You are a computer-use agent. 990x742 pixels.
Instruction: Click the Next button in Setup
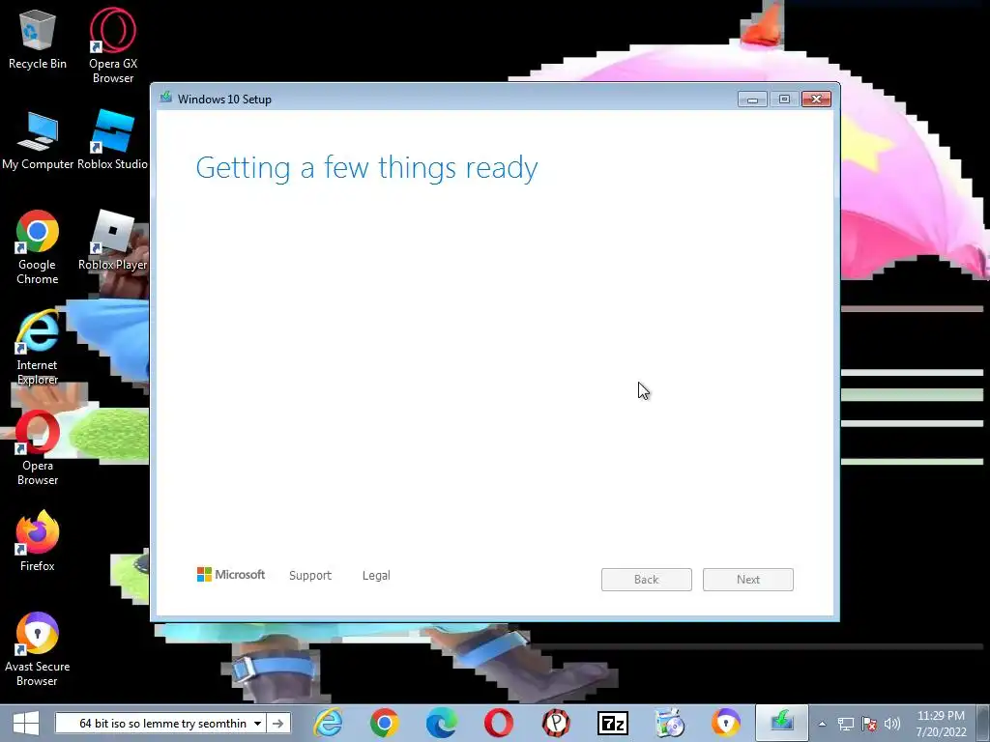pos(748,580)
